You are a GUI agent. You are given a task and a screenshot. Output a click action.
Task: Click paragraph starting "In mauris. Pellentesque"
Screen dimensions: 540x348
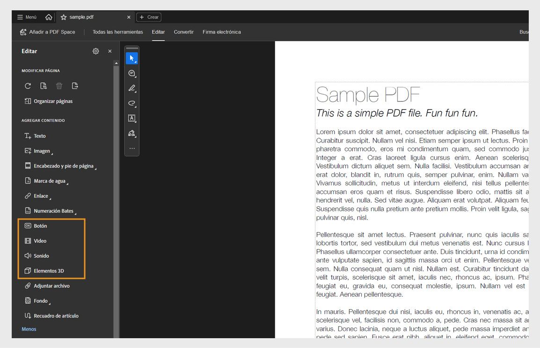click(422, 323)
